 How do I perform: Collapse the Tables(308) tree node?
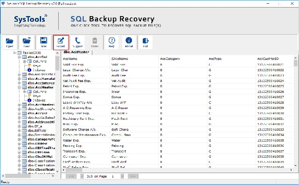[x=14, y=52]
